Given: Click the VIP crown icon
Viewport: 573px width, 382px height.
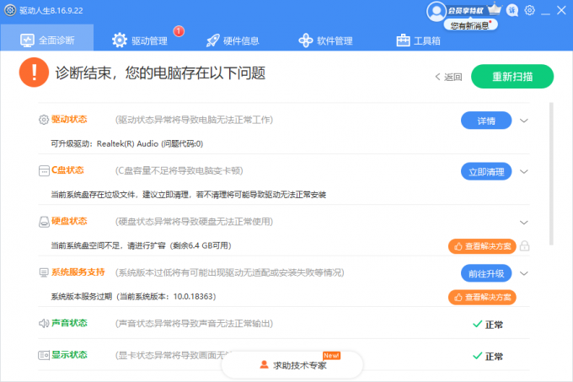Looking at the screenshot, I should coord(495,10).
